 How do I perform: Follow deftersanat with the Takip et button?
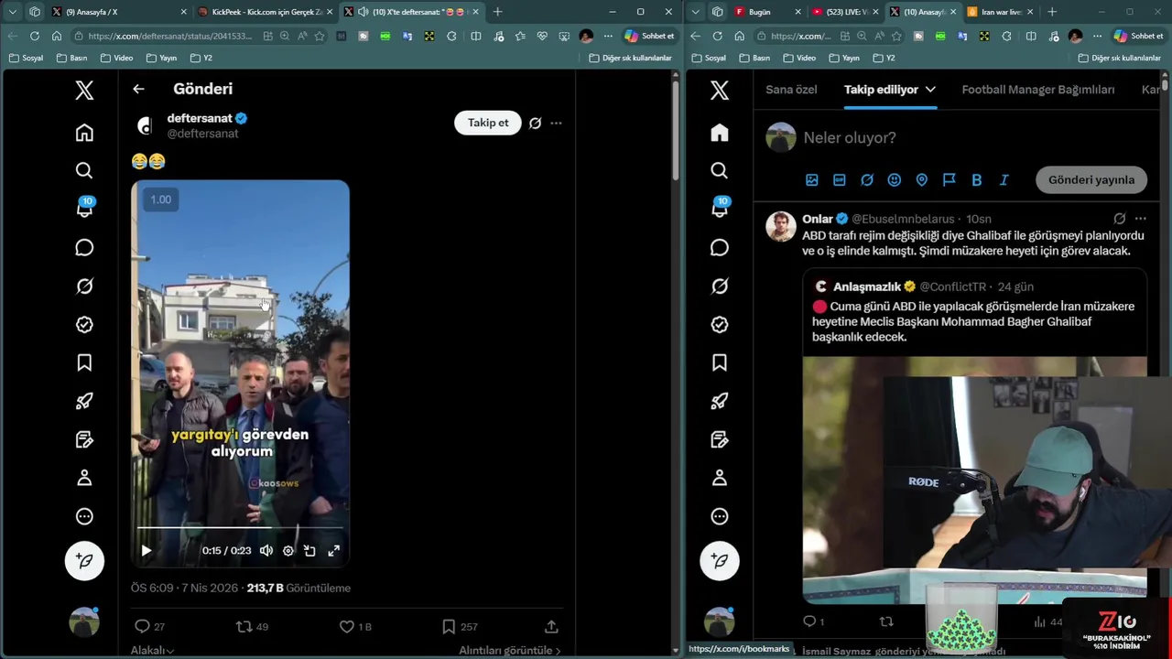[x=488, y=123]
